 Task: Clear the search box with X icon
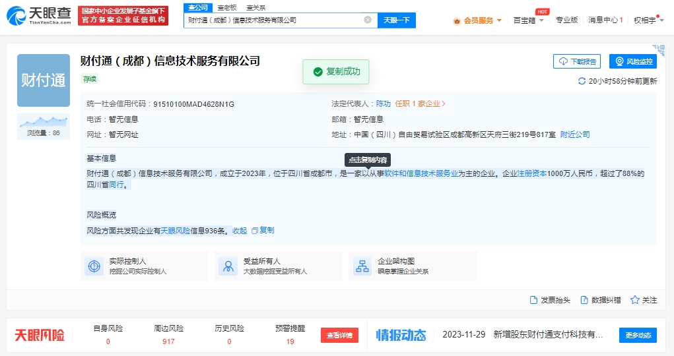point(368,20)
